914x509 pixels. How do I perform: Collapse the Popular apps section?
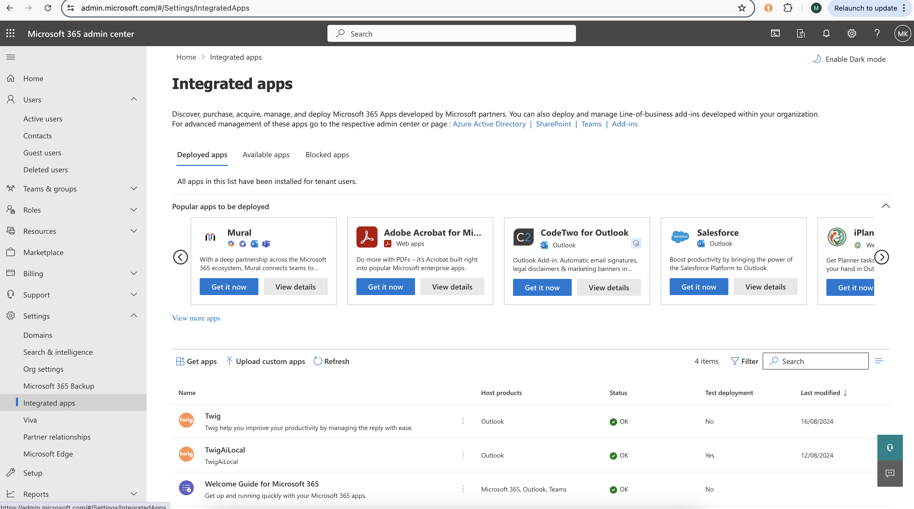point(885,206)
